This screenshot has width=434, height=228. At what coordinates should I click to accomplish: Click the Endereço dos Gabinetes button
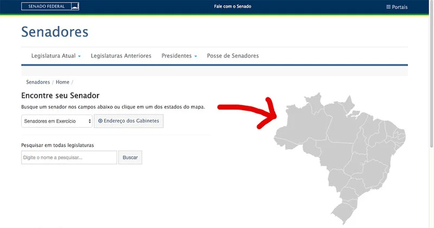tap(129, 121)
